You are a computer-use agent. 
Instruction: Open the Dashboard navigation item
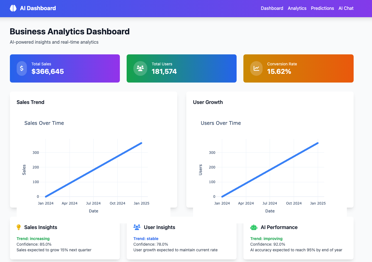click(272, 8)
